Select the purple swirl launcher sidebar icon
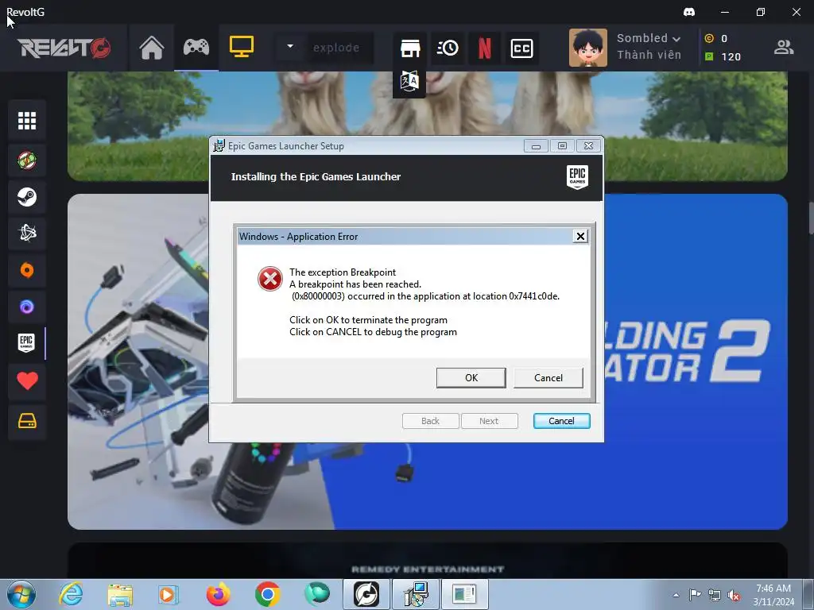814x610 pixels. (27, 307)
